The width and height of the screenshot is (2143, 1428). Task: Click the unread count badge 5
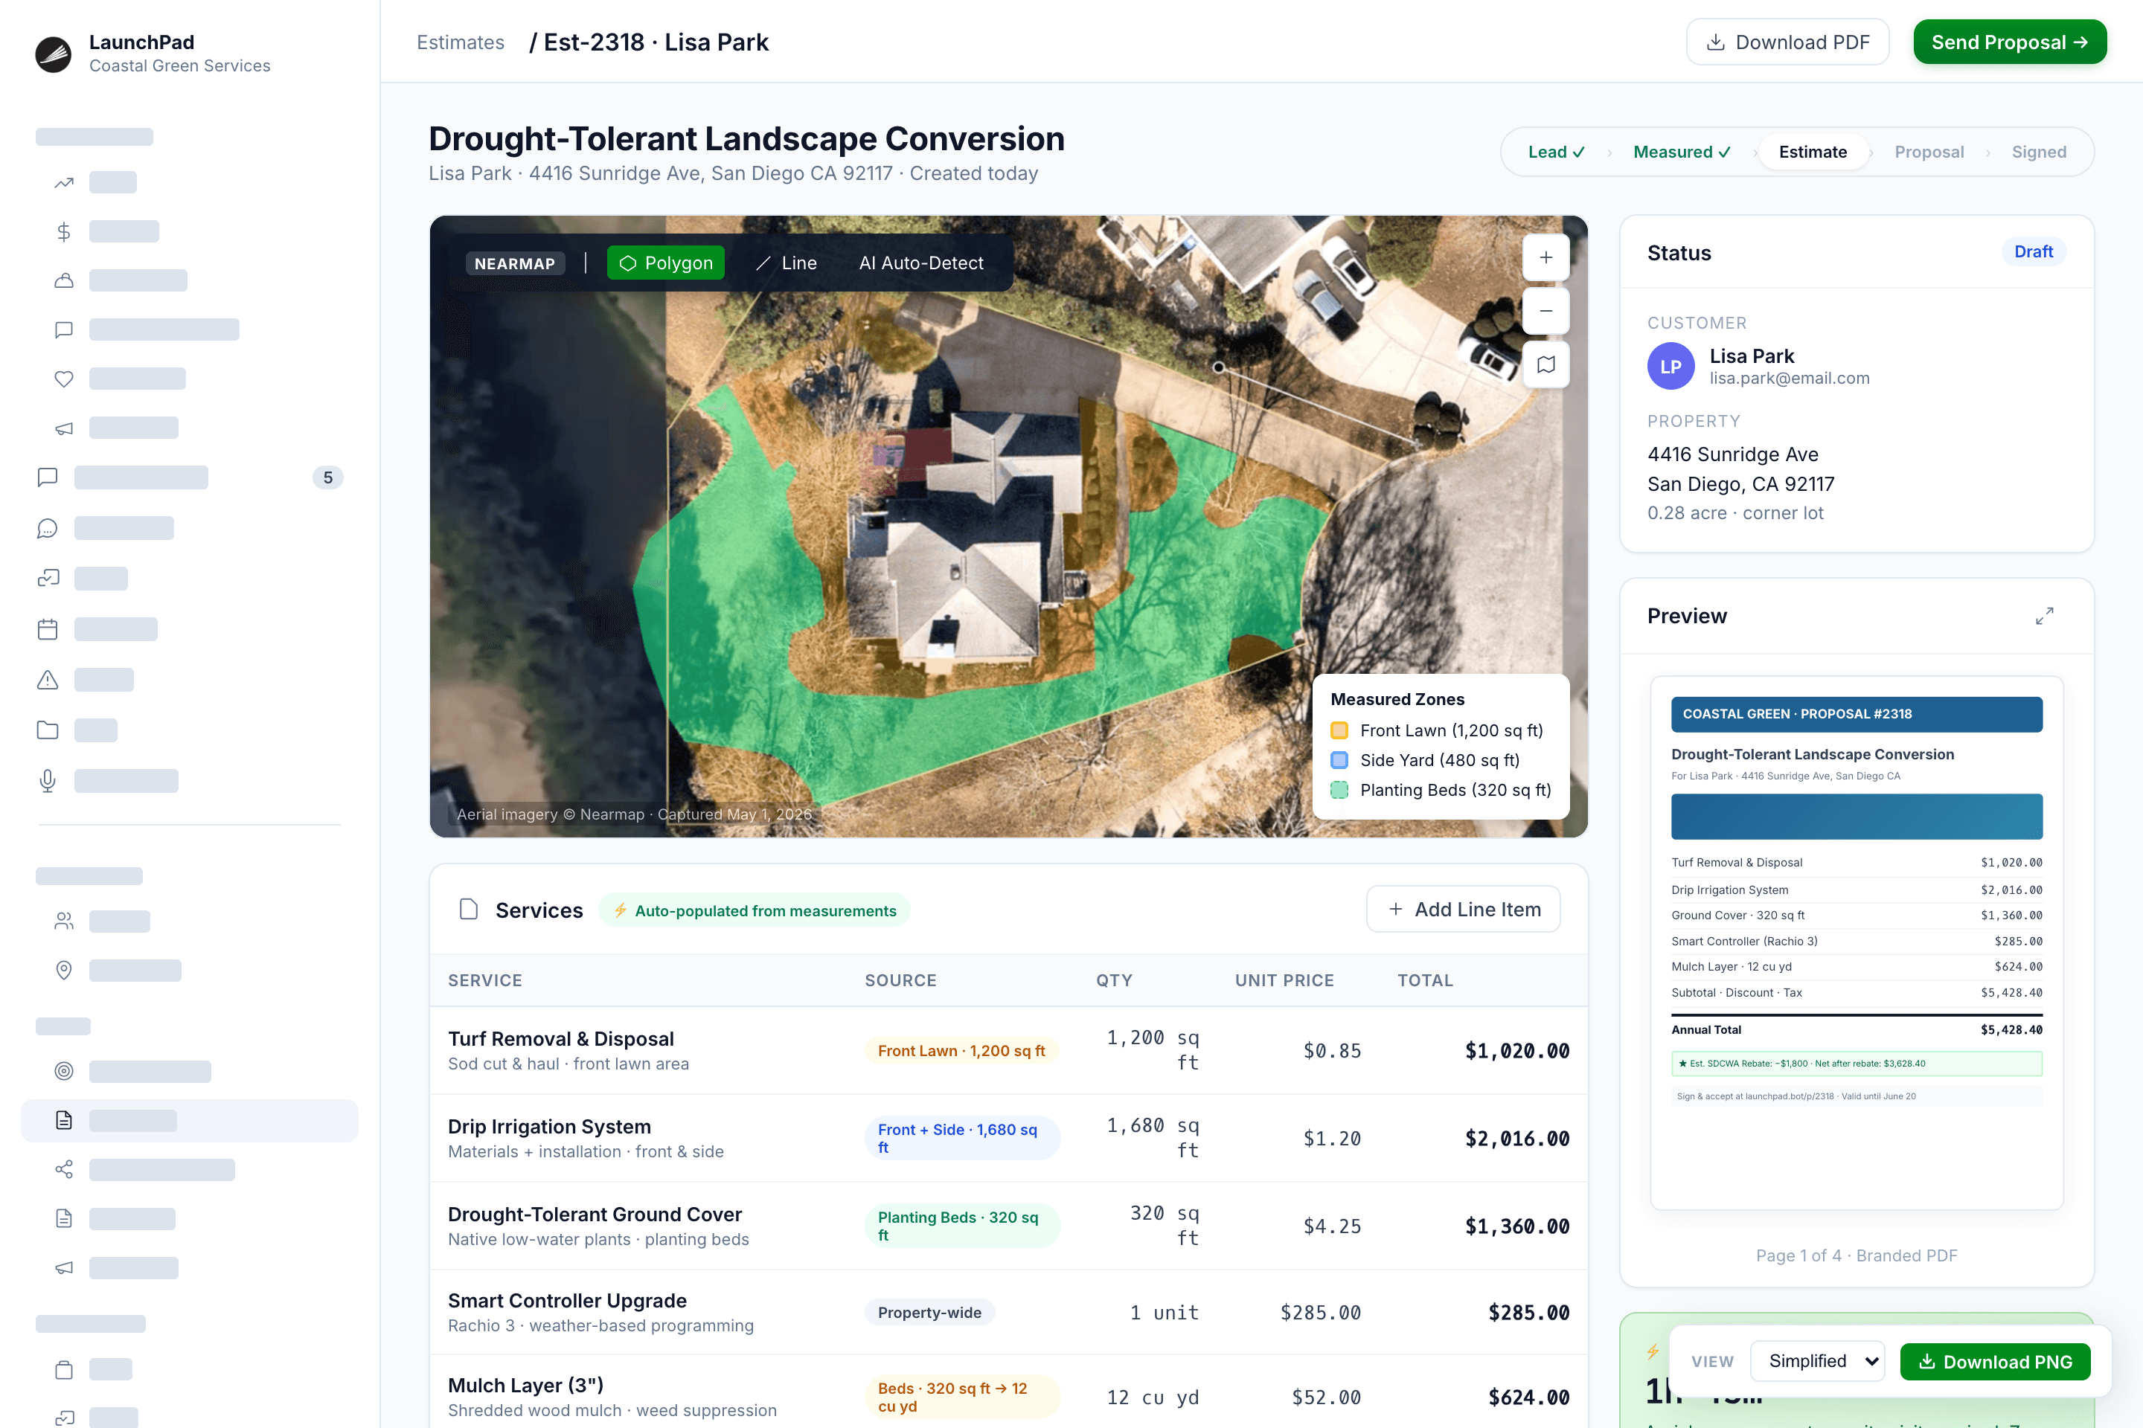328,477
